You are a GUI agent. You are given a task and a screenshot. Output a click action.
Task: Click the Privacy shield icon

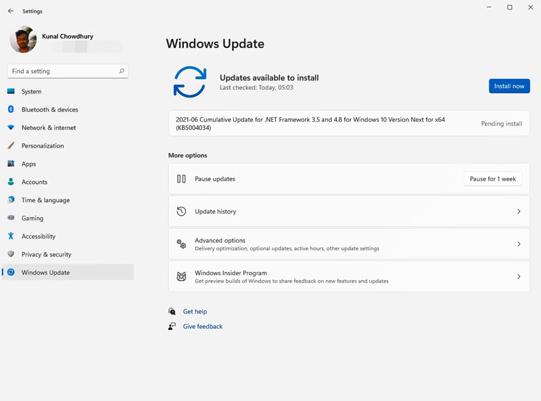point(11,254)
